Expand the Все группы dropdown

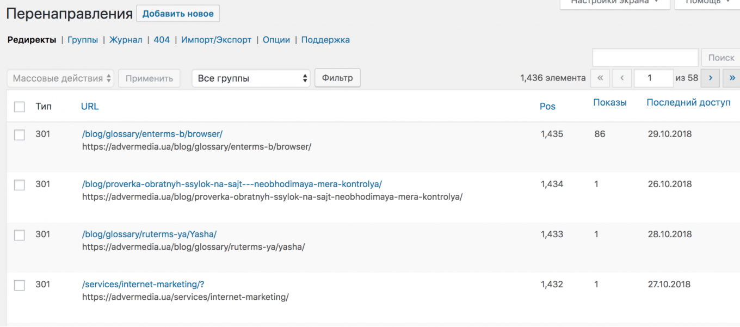click(251, 78)
